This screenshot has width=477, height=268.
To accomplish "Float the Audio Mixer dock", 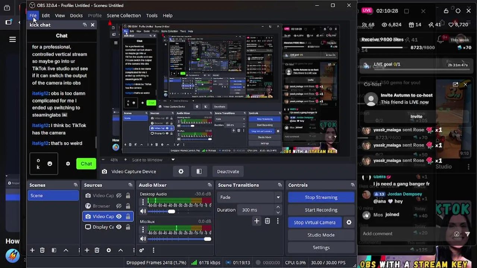I will click(x=209, y=185).
